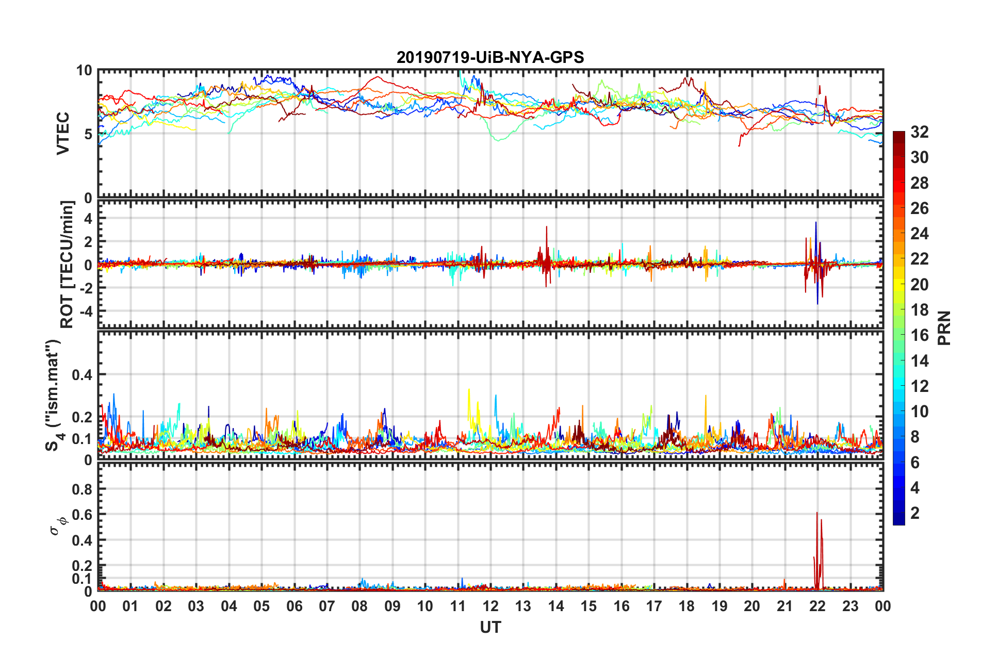981x656 pixels.
Task: Select x-axis hour label 12
Action: click(x=490, y=606)
